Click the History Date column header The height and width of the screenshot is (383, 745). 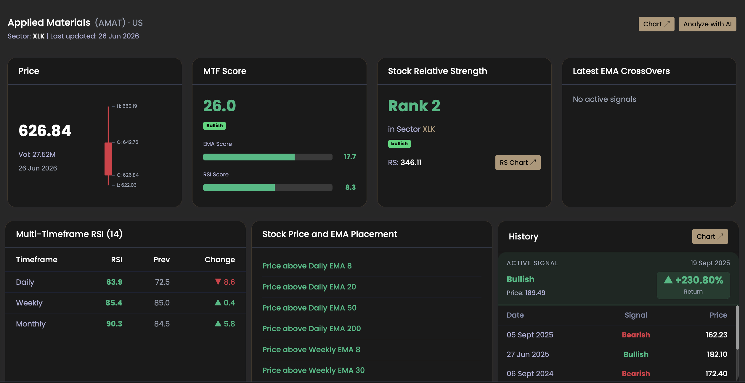(x=515, y=315)
